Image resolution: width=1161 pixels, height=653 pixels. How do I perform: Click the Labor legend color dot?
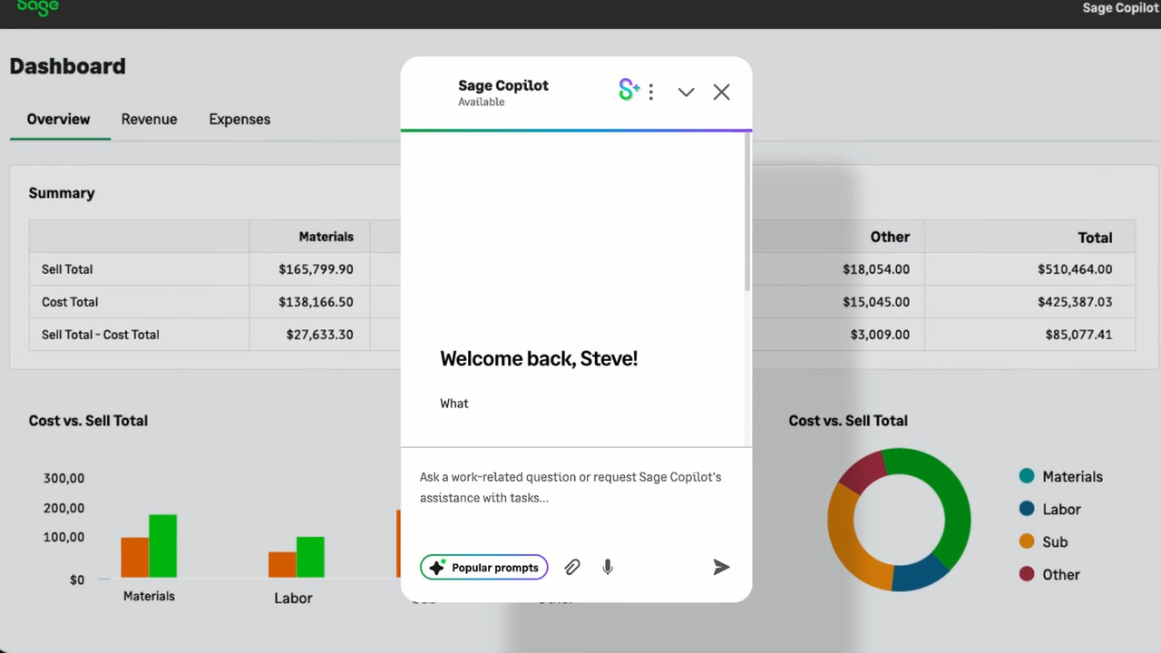[1027, 509]
